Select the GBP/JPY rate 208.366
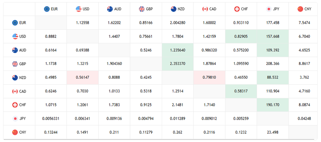Image resolution: width=321 pixels, height=142 pixels. coord(273,64)
